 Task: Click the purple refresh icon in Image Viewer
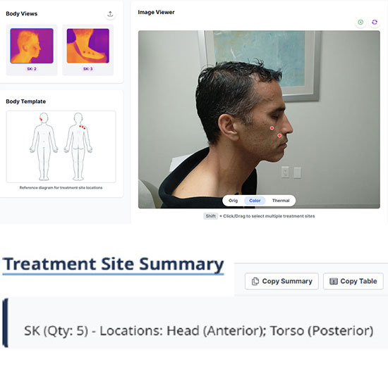375,23
